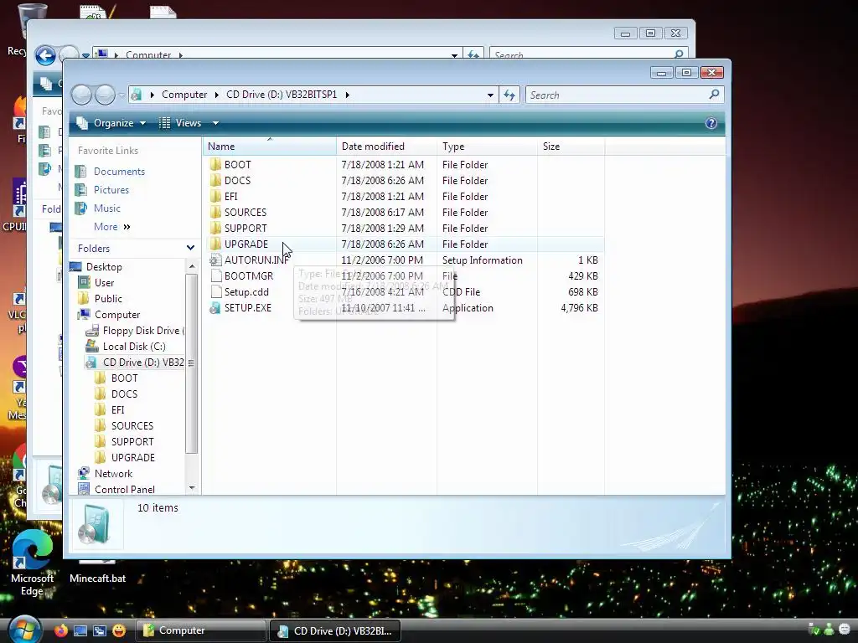The image size is (858, 643).
Task: Expand More favorite links chevron
Action: 127,227
